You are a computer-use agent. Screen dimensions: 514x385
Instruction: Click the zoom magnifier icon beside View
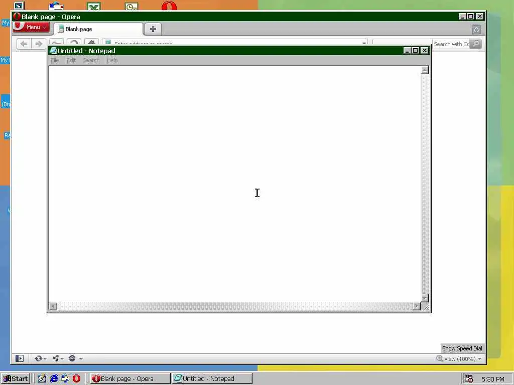439,358
